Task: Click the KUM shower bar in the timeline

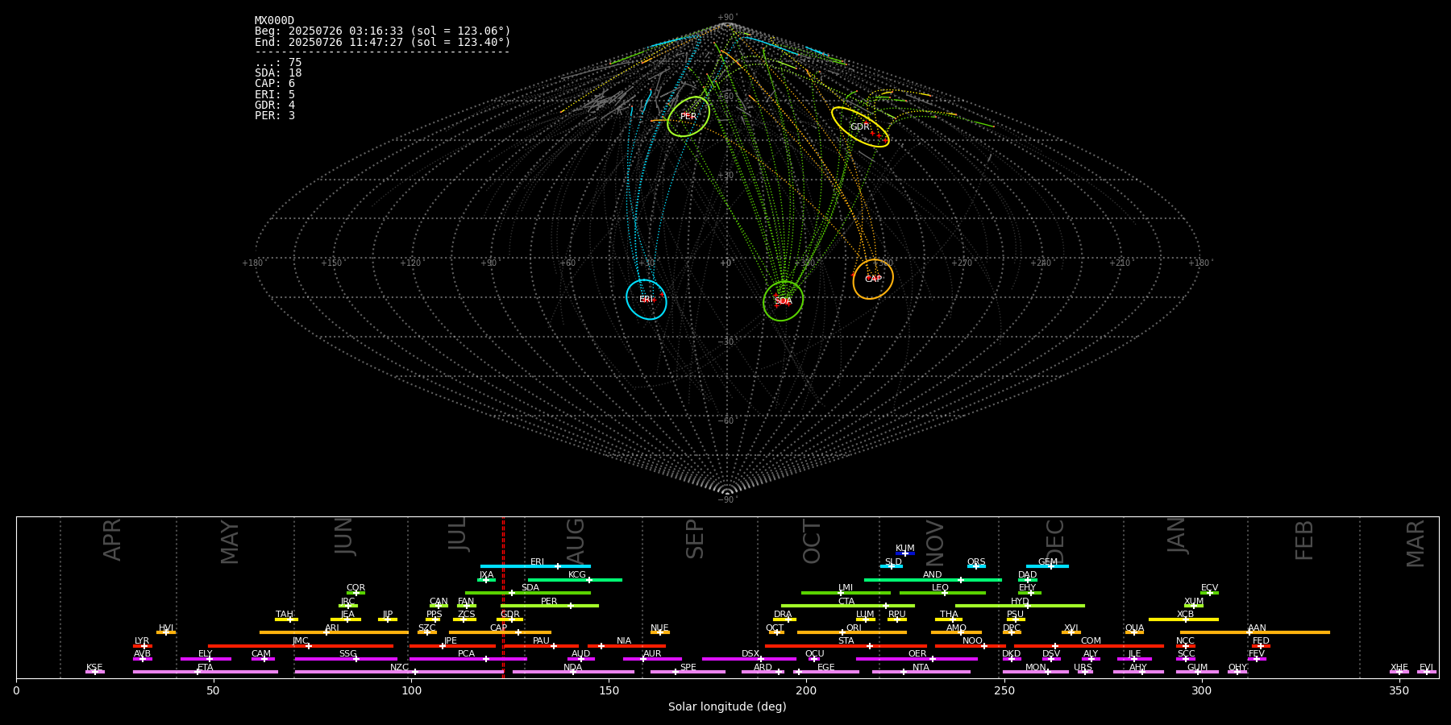Action: 905,553
